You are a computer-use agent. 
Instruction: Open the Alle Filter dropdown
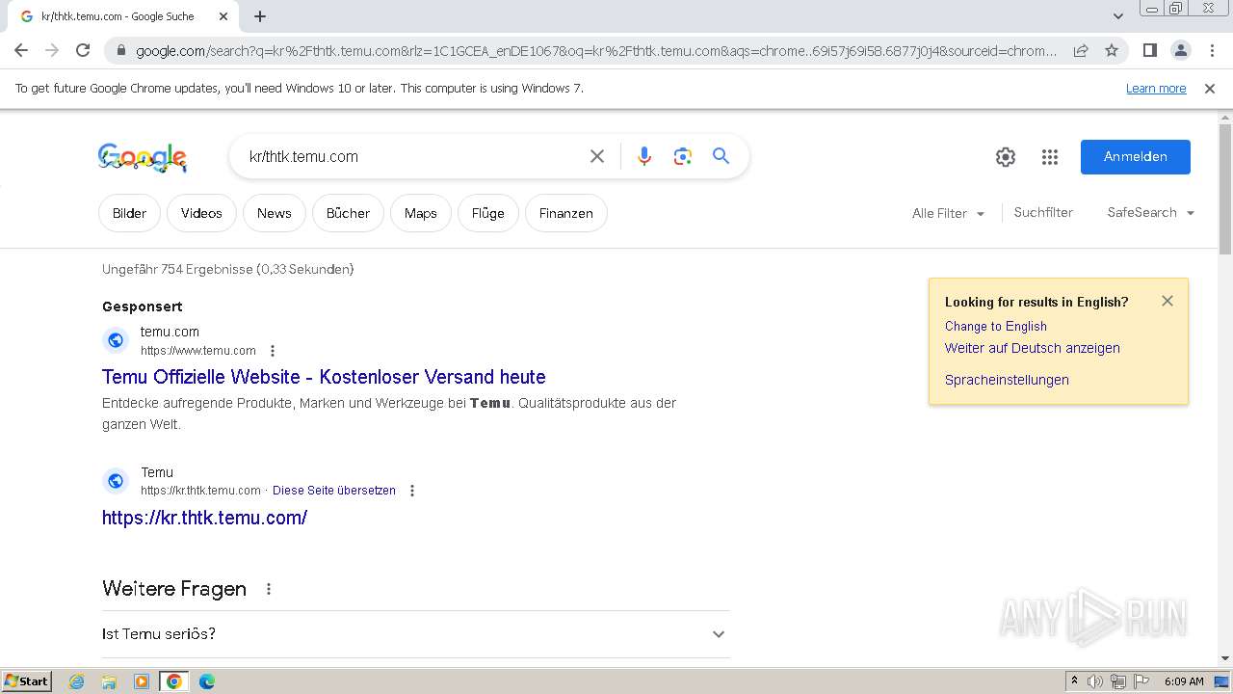pos(948,213)
